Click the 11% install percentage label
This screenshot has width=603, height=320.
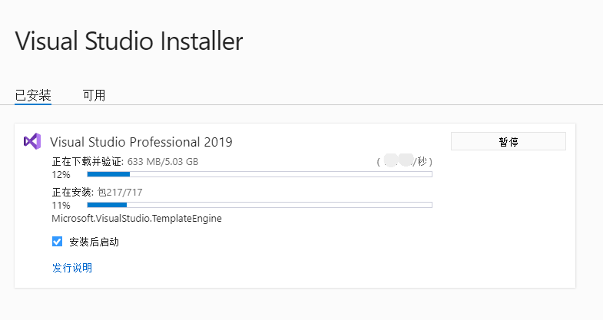coord(61,206)
